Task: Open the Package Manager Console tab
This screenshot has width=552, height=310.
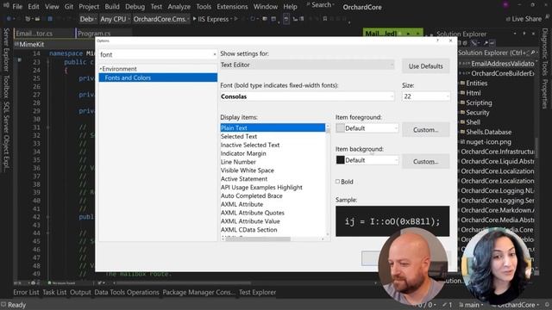Action: click(x=198, y=293)
